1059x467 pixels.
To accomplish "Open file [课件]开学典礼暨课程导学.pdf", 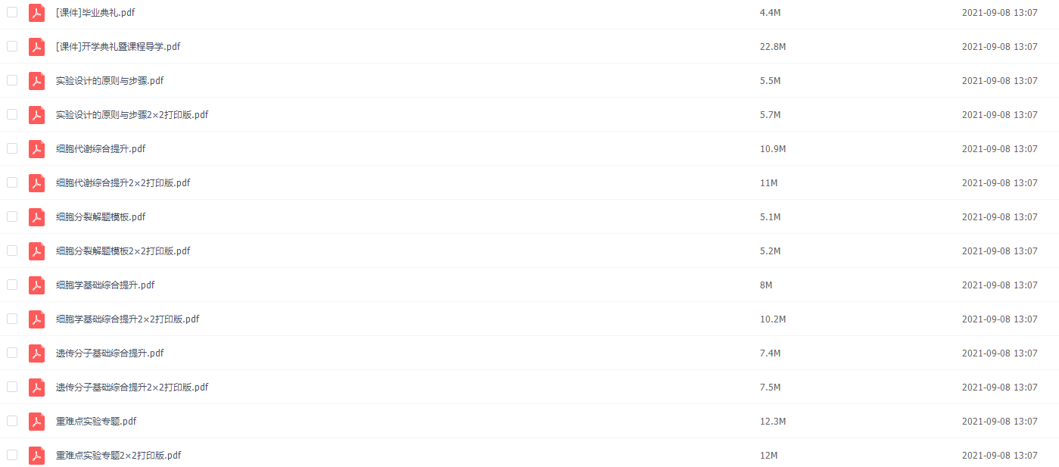I will click(118, 47).
